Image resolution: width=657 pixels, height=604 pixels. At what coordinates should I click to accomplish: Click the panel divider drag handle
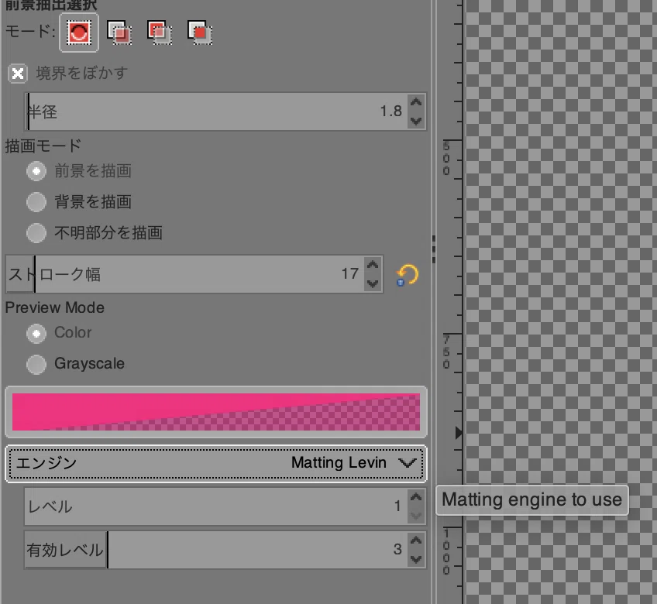[x=434, y=249]
